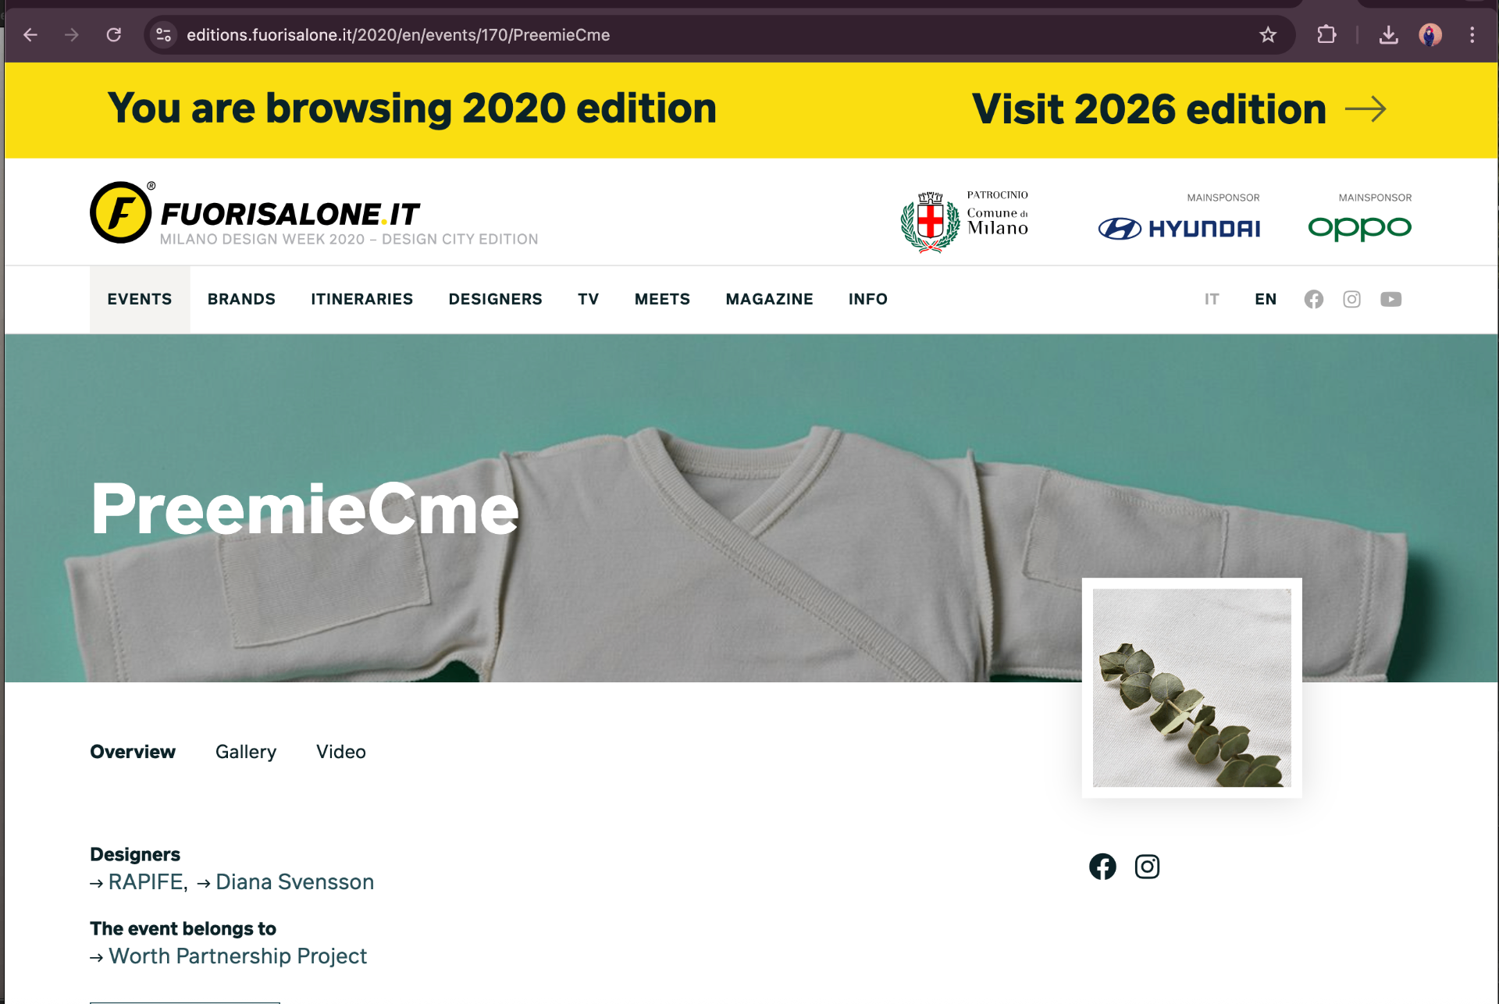
Task: Open browser downloads
Action: coord(1389,34)
